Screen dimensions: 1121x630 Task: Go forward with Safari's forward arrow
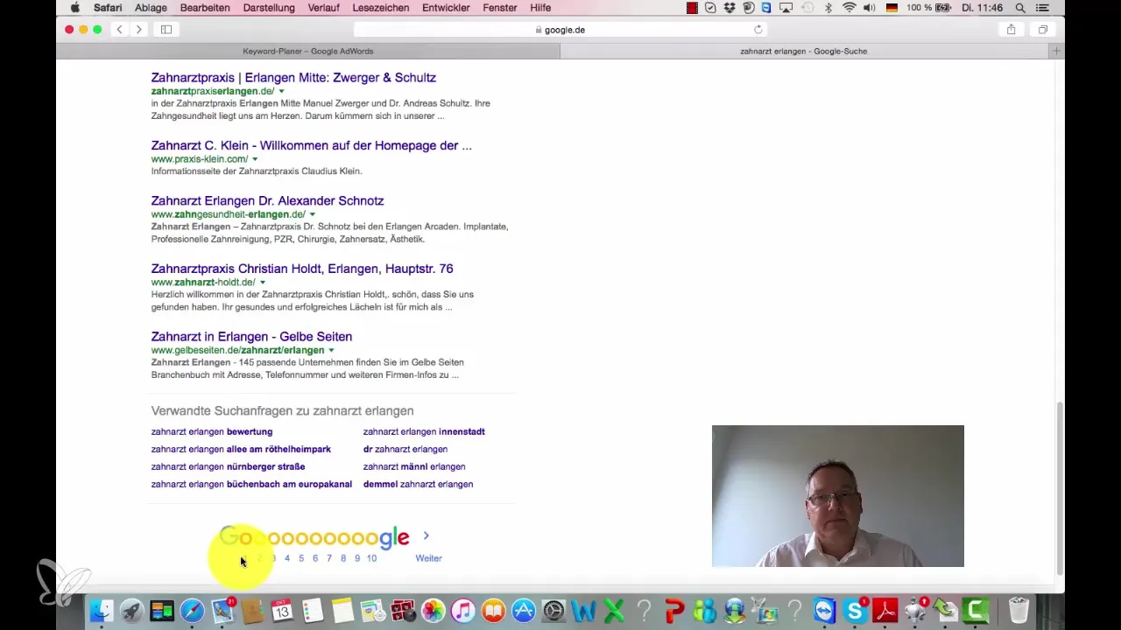click(x=138, y=30)
